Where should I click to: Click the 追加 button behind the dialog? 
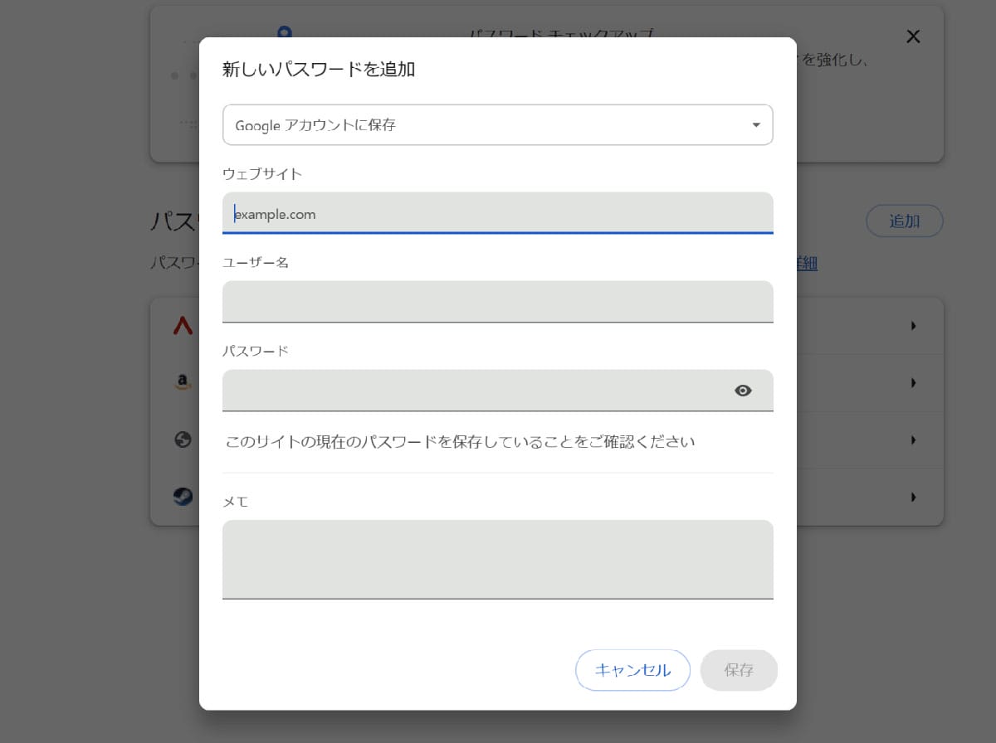[x=905, y=221]
